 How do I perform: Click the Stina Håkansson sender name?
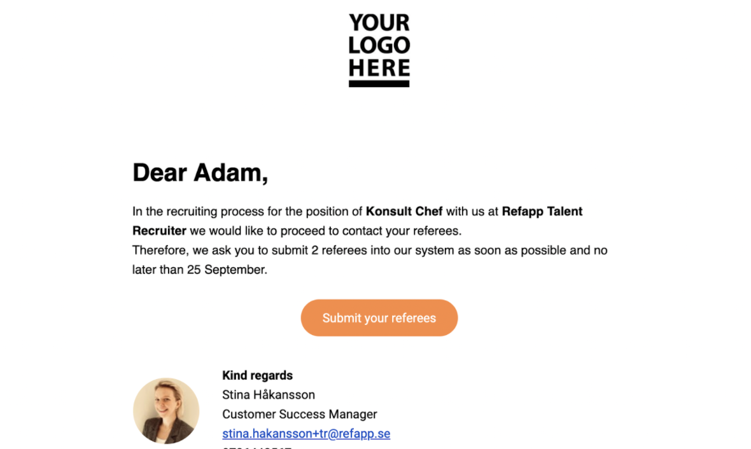coord(269,395)
